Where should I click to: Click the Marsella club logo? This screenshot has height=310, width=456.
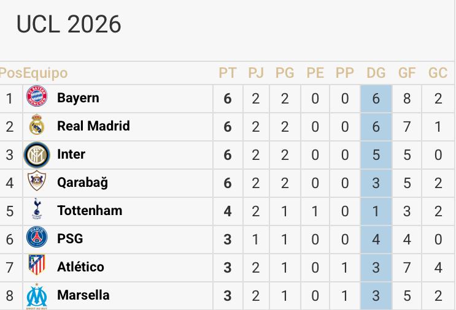(37, 296)
